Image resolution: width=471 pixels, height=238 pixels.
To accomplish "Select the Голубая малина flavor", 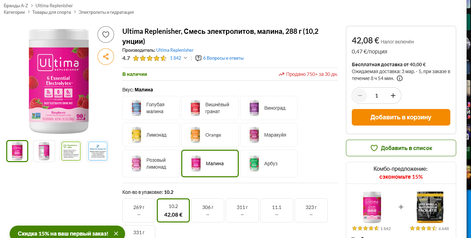I will [x=151, y=108].
